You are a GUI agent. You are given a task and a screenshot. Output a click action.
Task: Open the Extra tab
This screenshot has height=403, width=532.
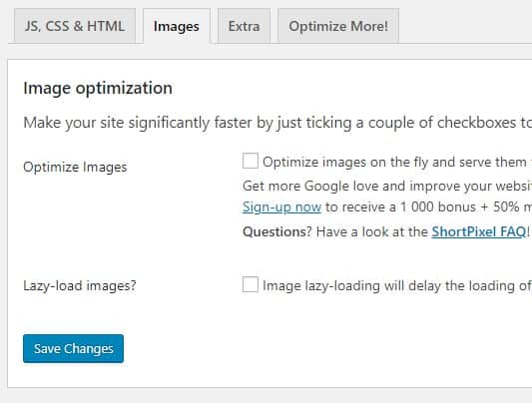pos(244,26)
